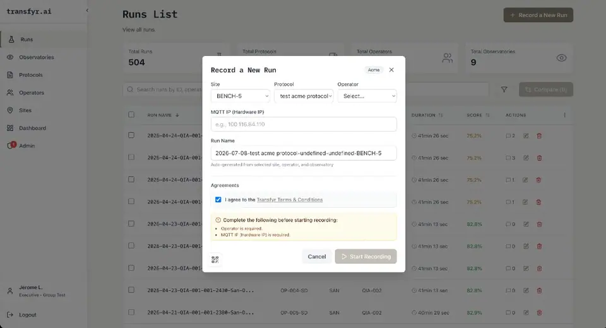This screenshot has width=606, height=328.
Task: Toggle the select-all checkbox in table header
Action: tap(131, 115)
